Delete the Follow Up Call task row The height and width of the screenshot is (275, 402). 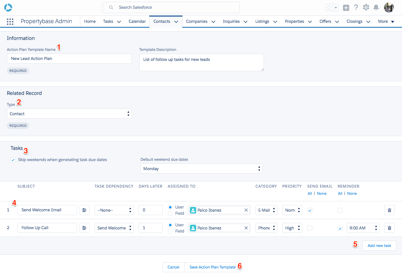pos(390,228)
